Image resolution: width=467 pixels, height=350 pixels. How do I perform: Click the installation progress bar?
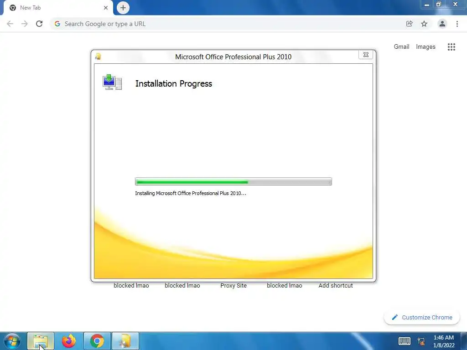233,181
